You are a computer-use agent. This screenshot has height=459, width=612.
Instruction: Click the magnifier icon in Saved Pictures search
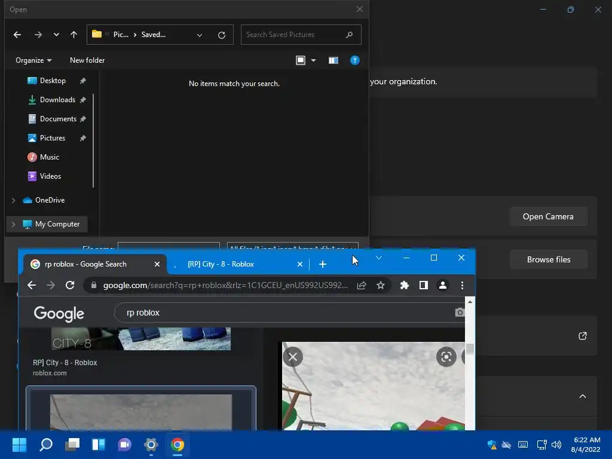click(x=349, y=35)
